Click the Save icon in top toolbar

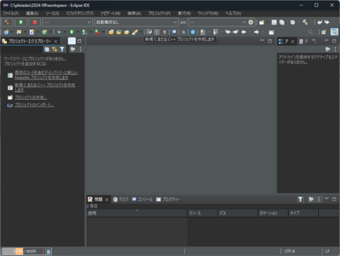(274, 22)
